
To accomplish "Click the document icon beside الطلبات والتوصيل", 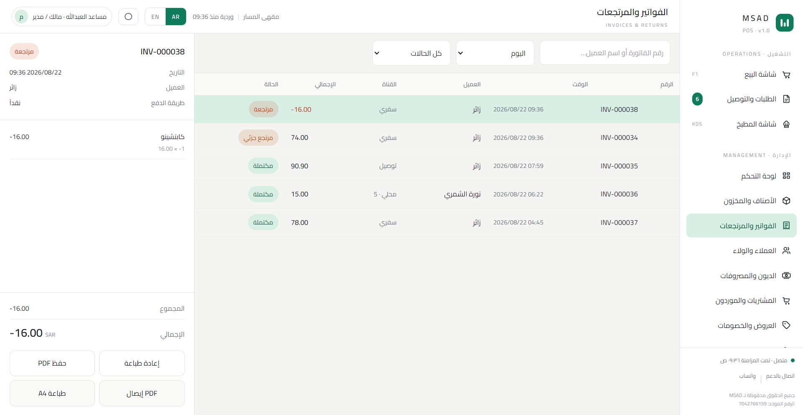I will (786, 99).
